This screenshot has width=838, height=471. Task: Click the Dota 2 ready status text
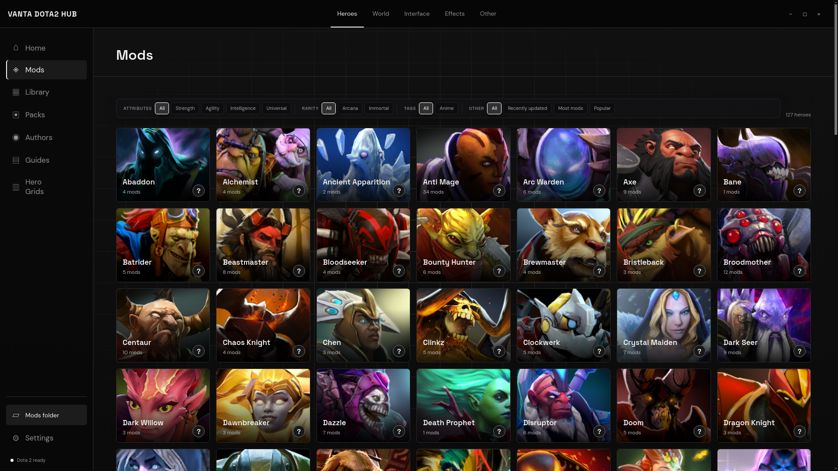(31, 460)
